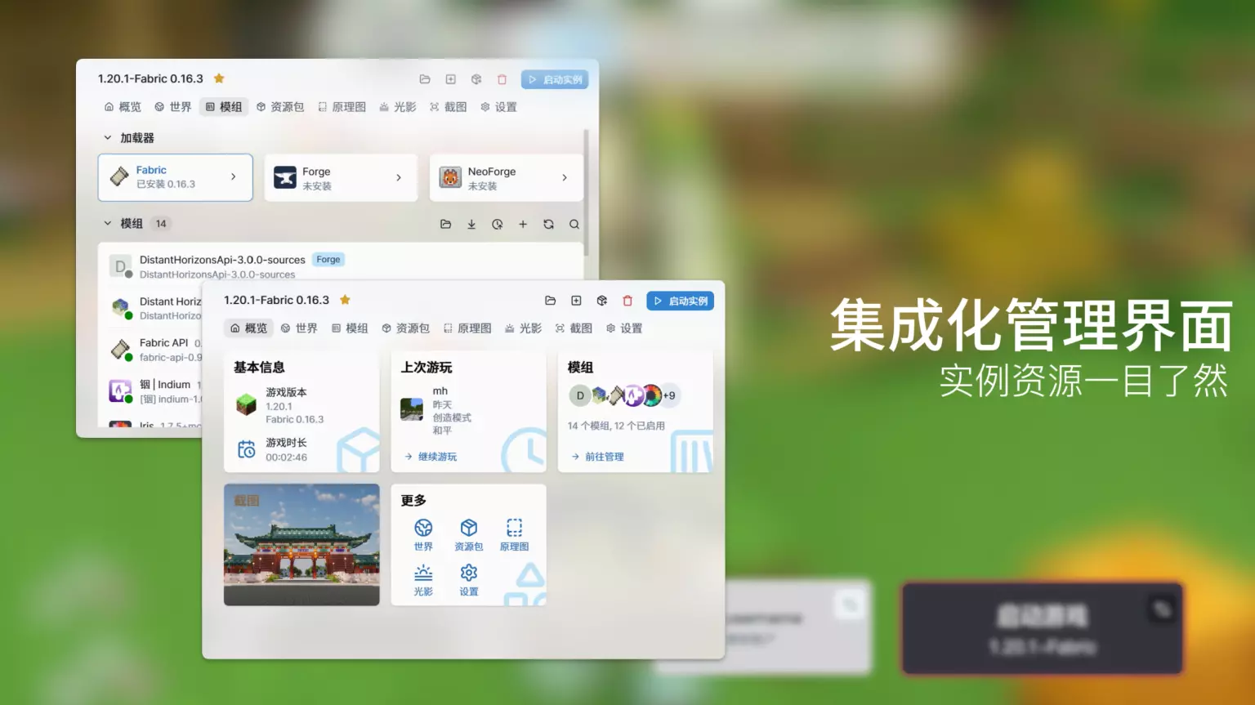Open instance folder in the front Overview window
The image size is (1255, 705).
[x=550, y=301]
